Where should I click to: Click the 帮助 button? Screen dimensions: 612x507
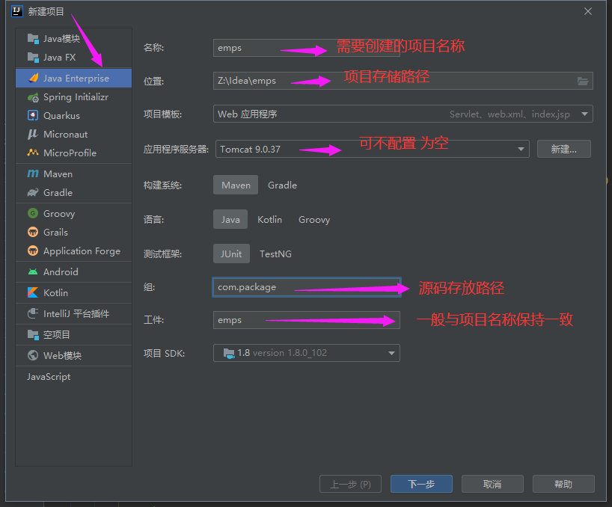(563, 484)
